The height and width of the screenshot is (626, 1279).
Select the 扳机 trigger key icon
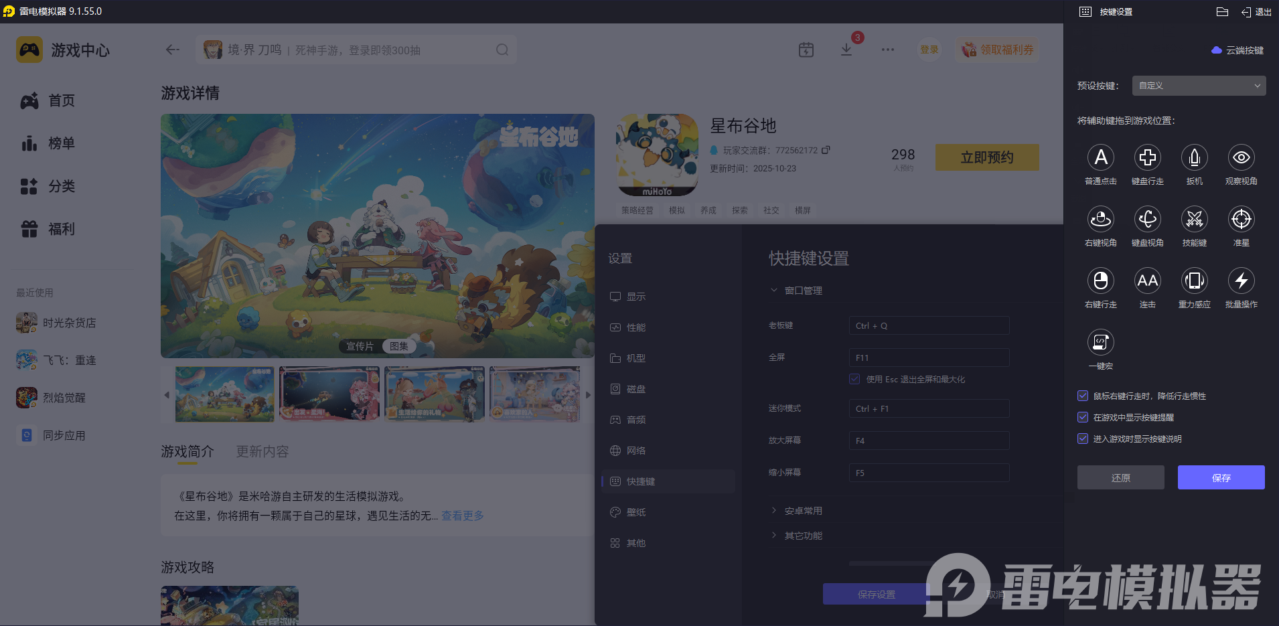pyautogui.click(x=1194, y=158)
